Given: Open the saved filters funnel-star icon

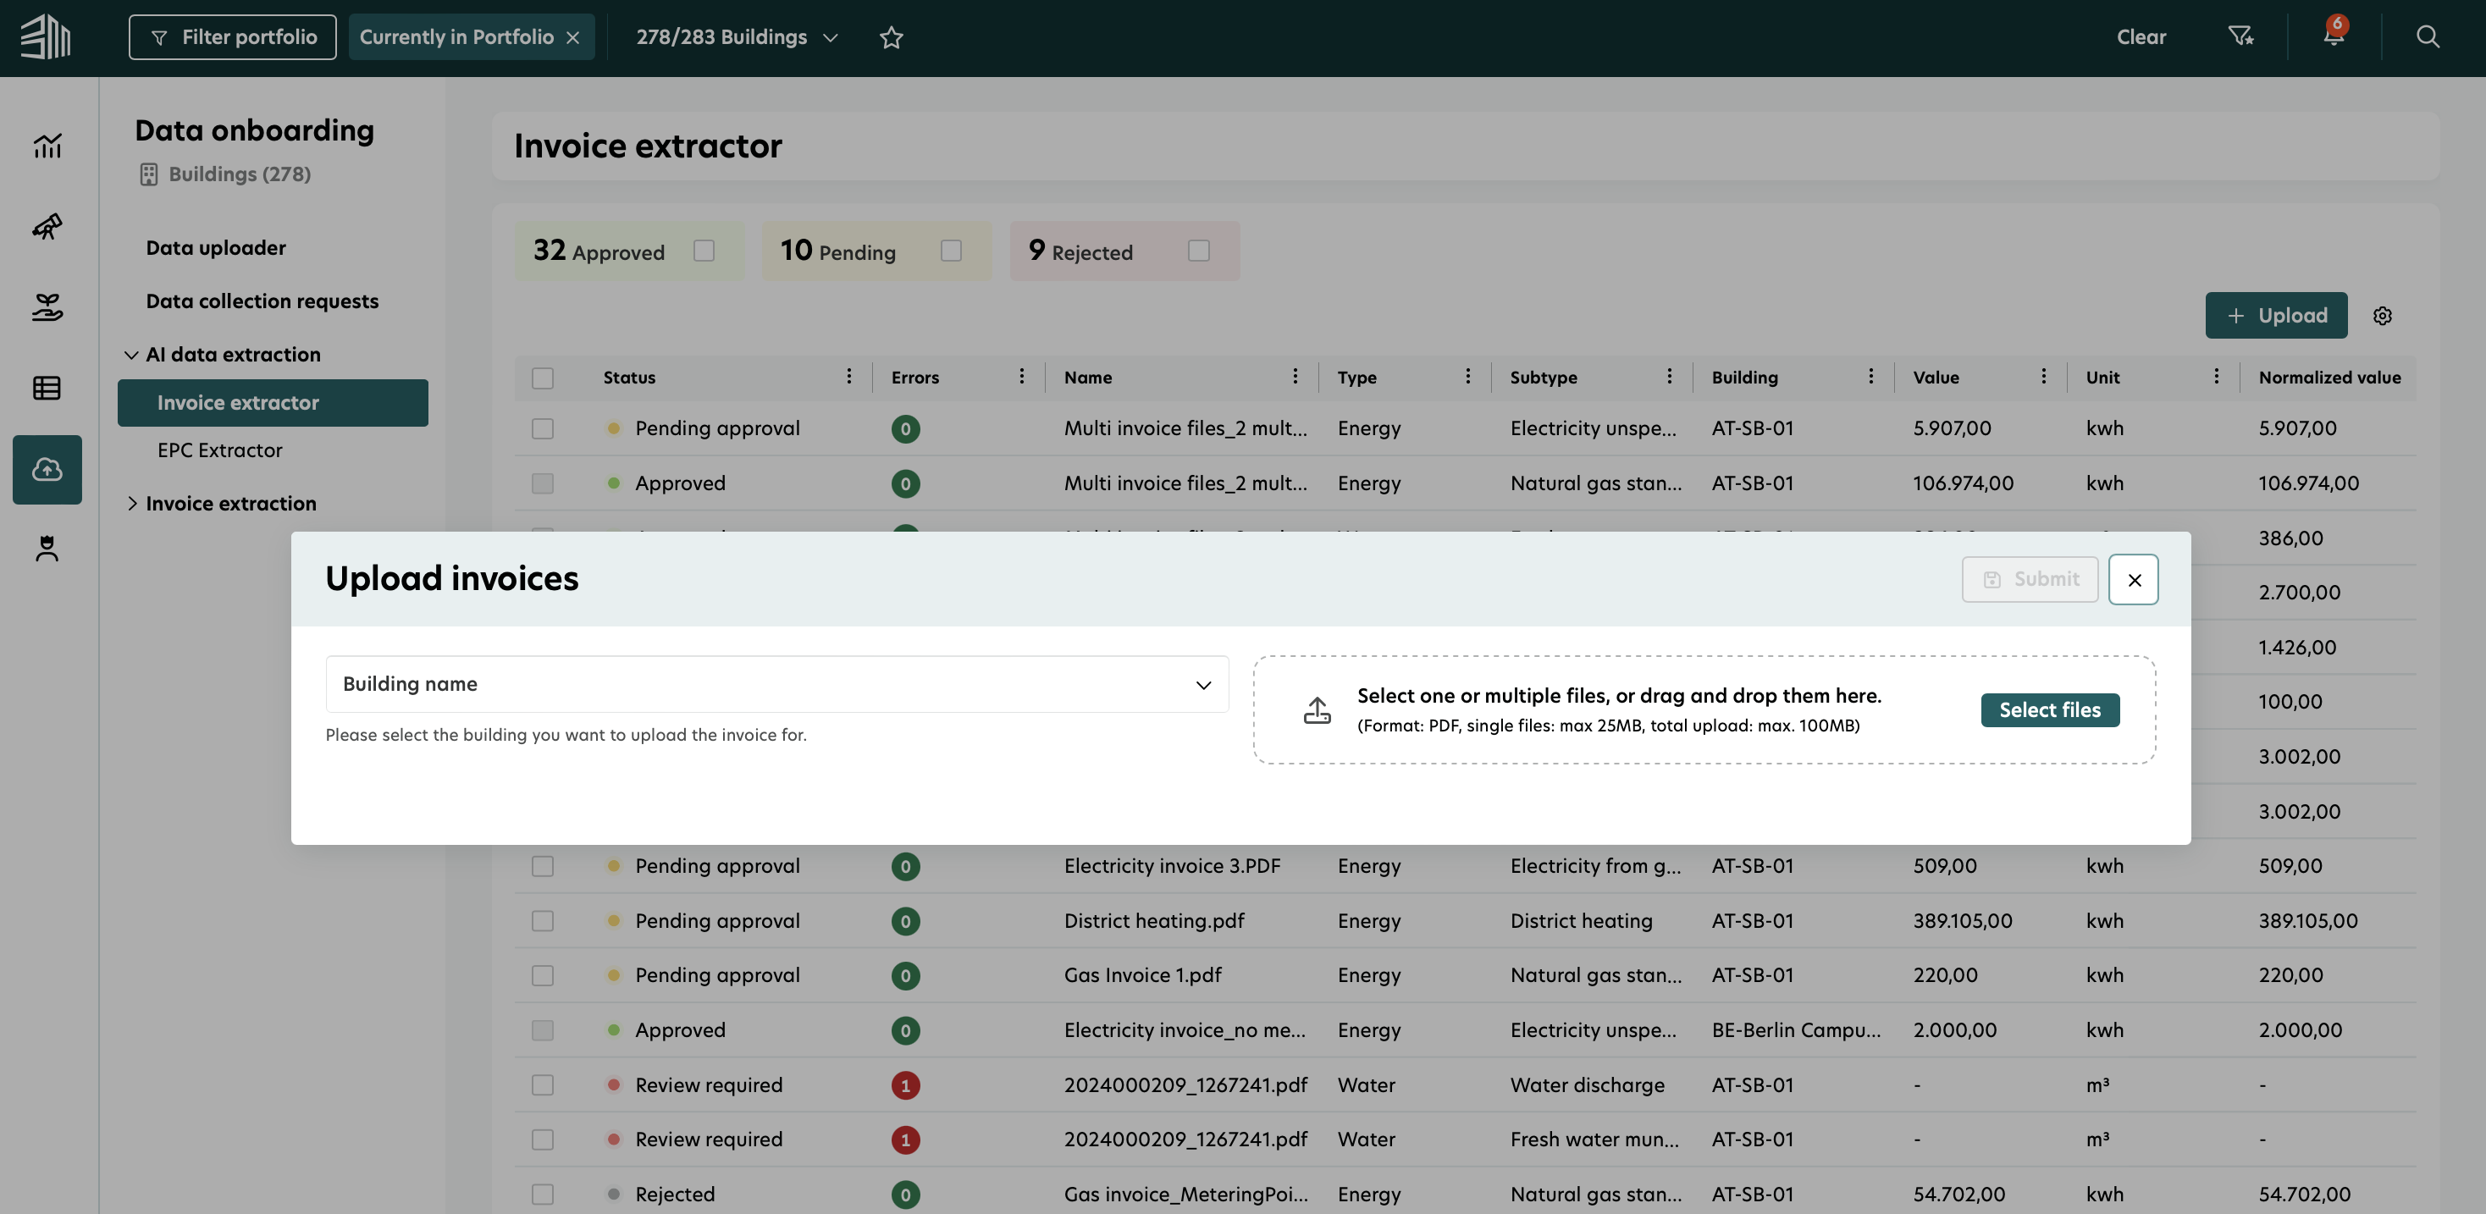Looking at the screenshot, I should [2240, 36].
